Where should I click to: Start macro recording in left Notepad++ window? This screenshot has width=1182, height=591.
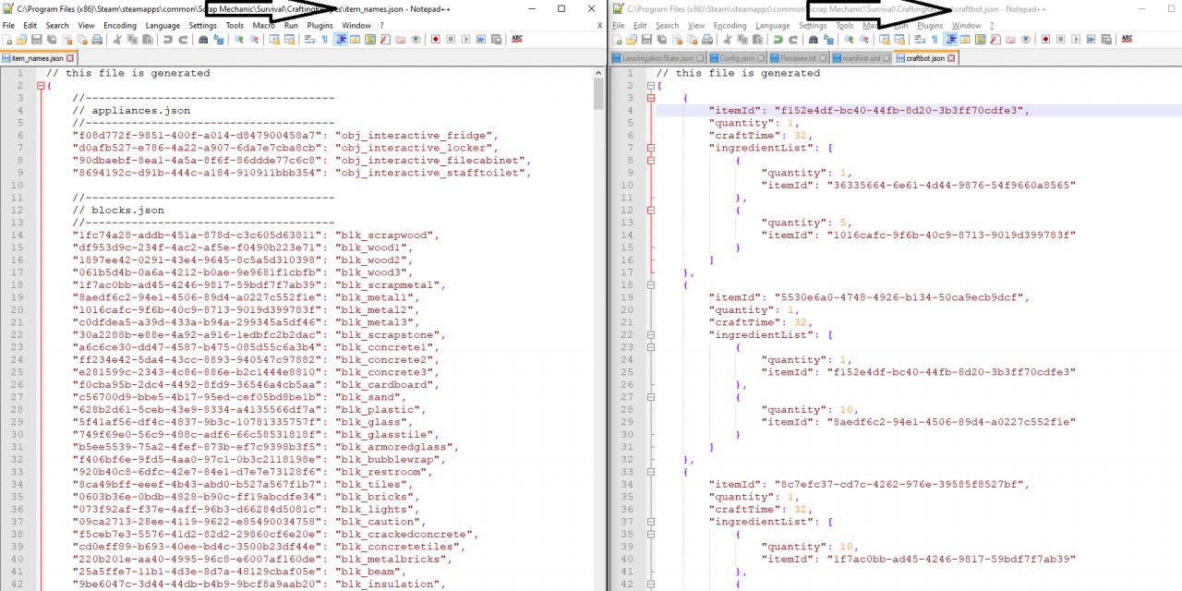436,40
